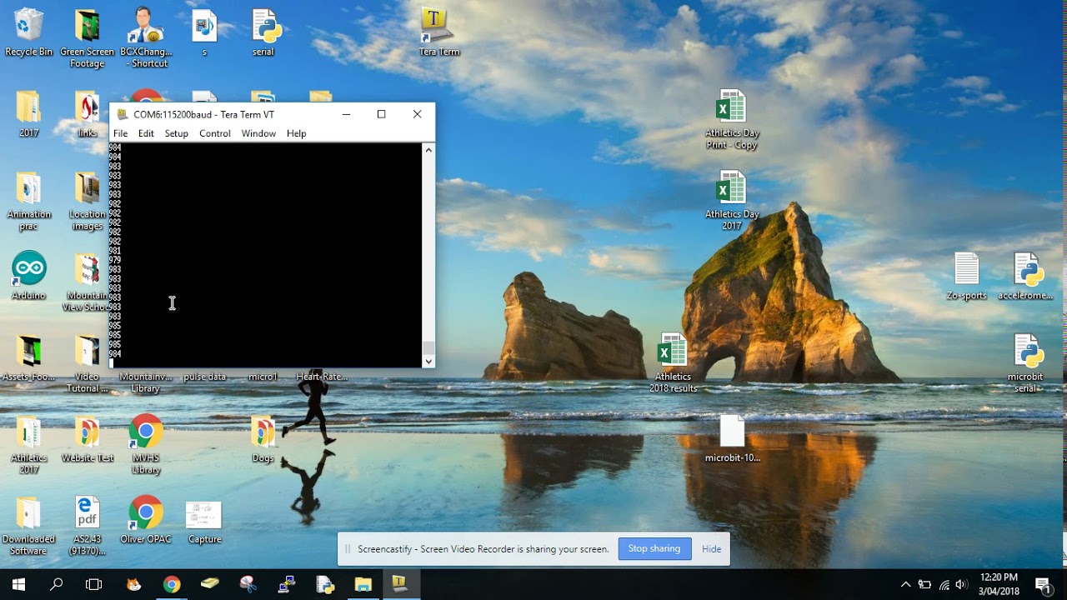Open the Windows Start menu
The width and height of the screenshot is (1067, 600).
pos(18,584)
